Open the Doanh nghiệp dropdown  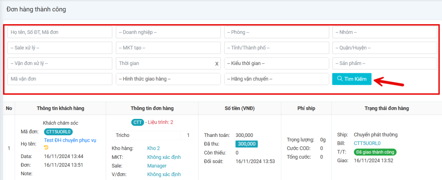(x=168, y=32)
